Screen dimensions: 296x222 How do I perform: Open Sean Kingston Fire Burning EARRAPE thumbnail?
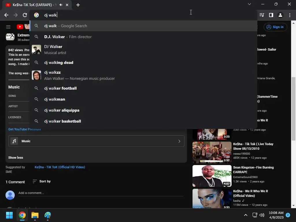click(x=212, y=176)
